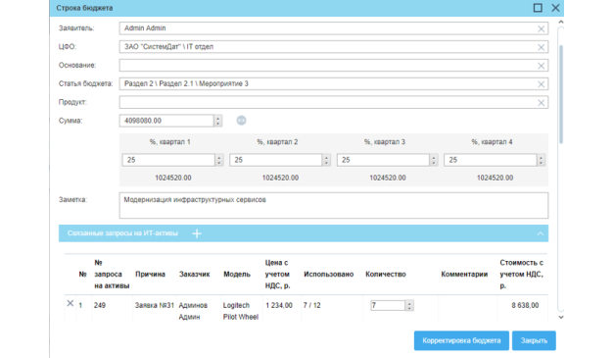This screenshot has width=614, height=358.
Task: Clear the ЦФО field with its X icon
Action: click(x=541, y=47)
